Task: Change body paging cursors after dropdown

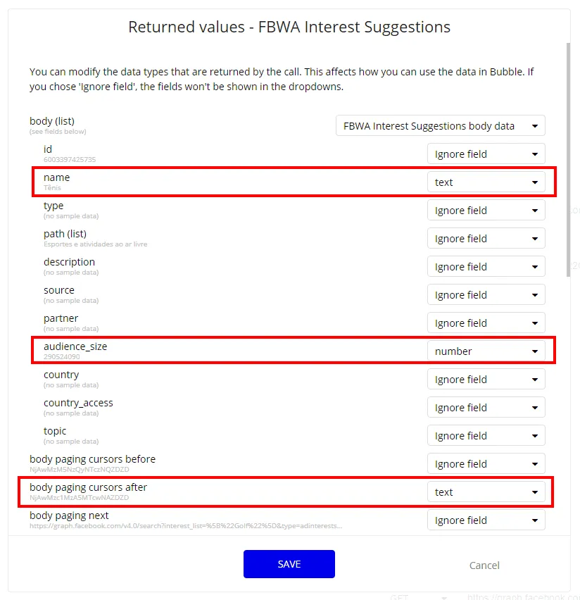Action: (486, 492)
